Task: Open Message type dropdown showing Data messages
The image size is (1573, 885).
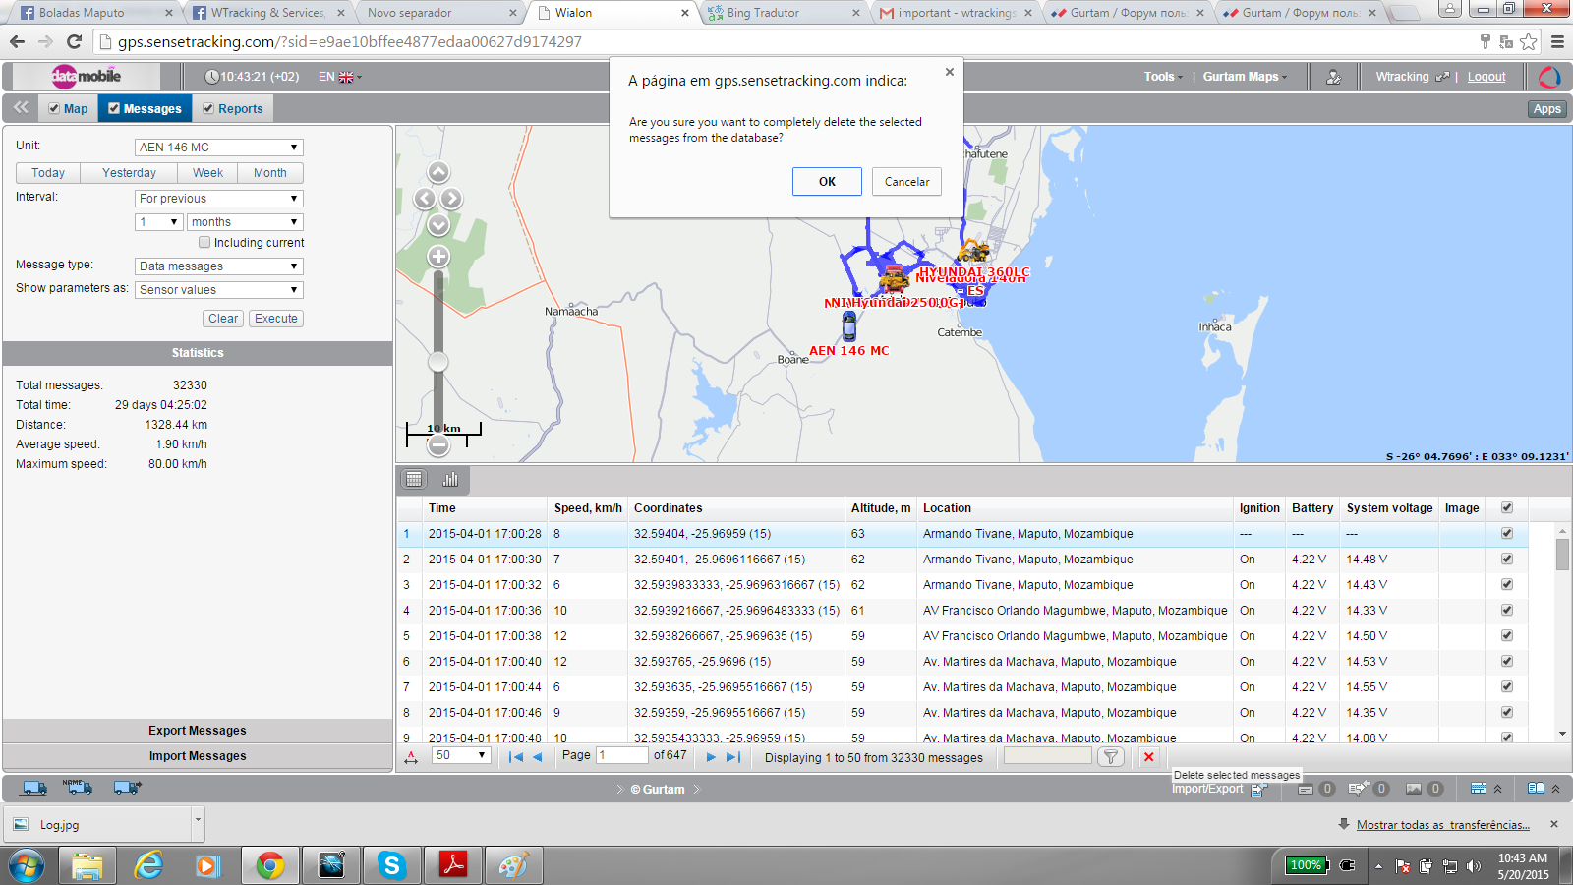Action: (218, 266)
